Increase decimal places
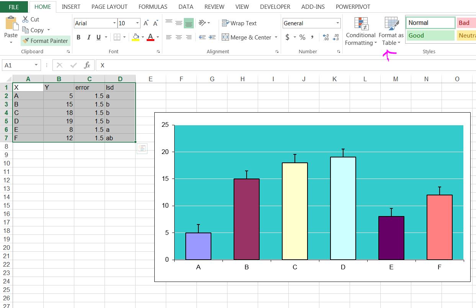Image resolution: width=476 pixels, height=308 pixels. (x=326, y=37)
